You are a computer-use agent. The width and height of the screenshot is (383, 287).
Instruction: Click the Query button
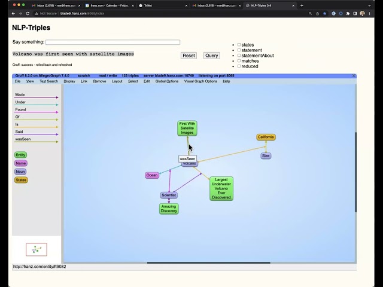(211, 56)
